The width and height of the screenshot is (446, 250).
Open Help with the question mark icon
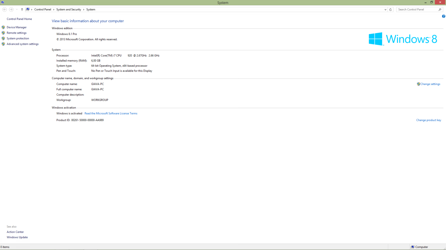[443, 16]
